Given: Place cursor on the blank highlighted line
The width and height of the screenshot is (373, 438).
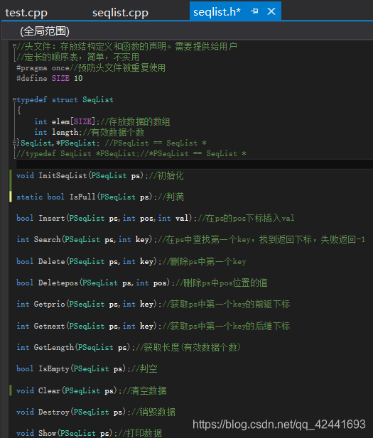Looking at the screenshot, I should 195,164.
